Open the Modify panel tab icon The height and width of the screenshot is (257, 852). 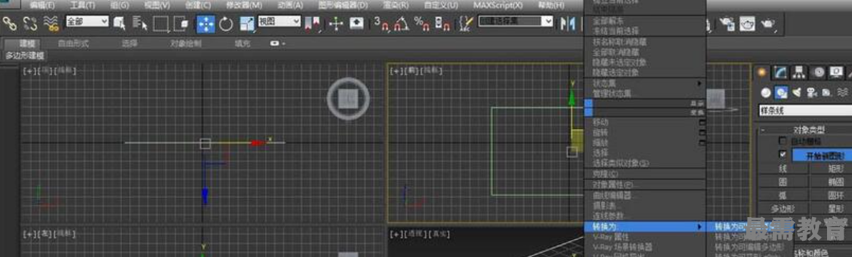coord(781,72)
